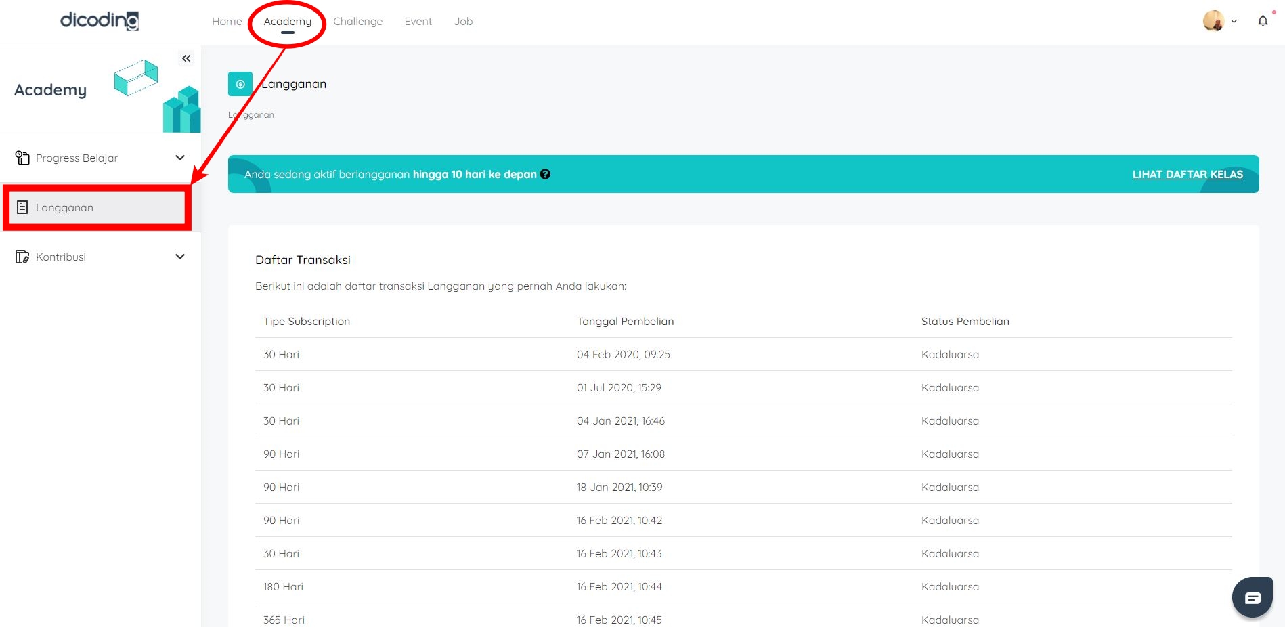Open the chat support widget
This screenshot has height=627, width=1285.
1253,597
